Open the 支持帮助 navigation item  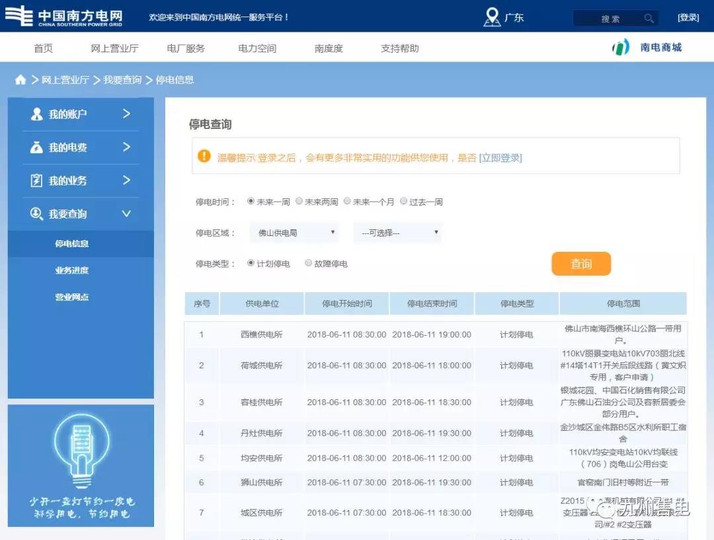(399, 48)
